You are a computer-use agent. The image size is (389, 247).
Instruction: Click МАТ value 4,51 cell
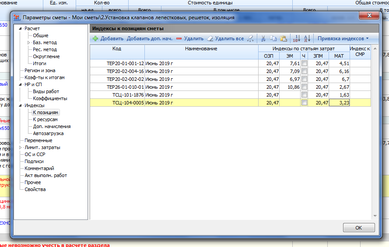point(339,64)
